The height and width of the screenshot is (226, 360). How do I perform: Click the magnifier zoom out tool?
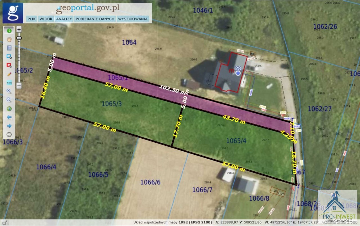(x=9, y=100)
